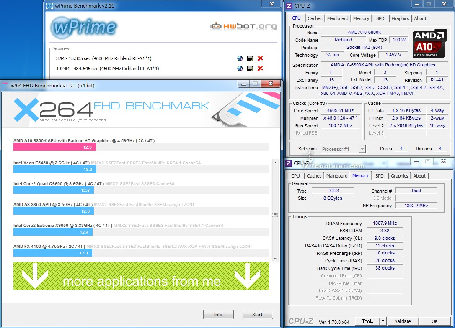
Task: Click the Validate button in CPU-Z
Action: click(403, 321)
